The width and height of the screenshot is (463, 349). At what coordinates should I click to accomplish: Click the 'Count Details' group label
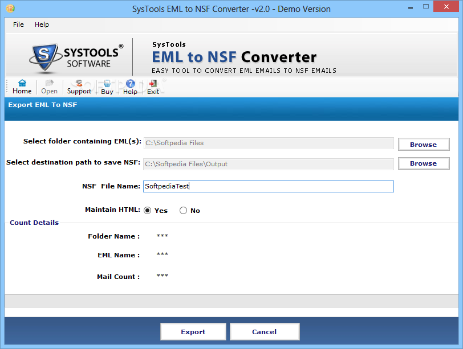click(x=34, y=223)
